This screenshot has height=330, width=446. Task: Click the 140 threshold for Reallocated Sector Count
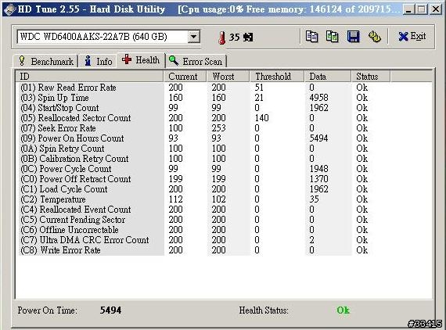click(x=261, y=118)
